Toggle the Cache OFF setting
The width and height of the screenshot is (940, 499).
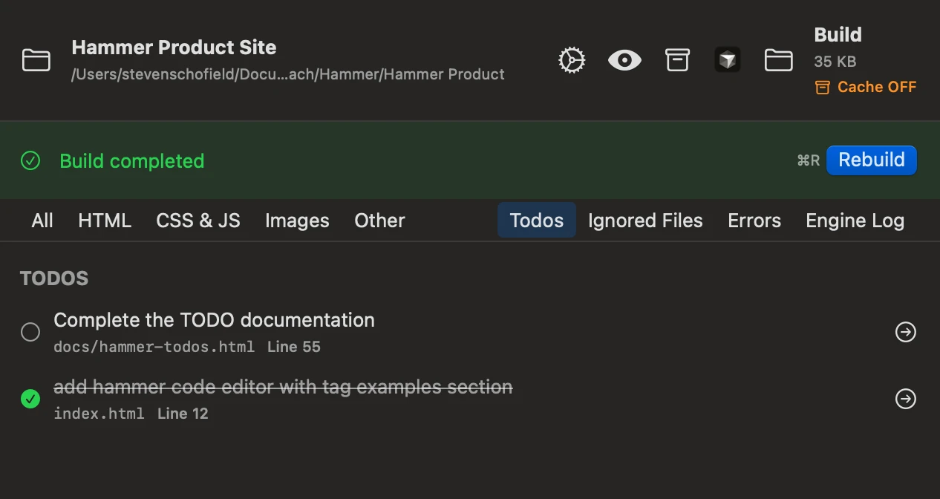pos(877,87)
